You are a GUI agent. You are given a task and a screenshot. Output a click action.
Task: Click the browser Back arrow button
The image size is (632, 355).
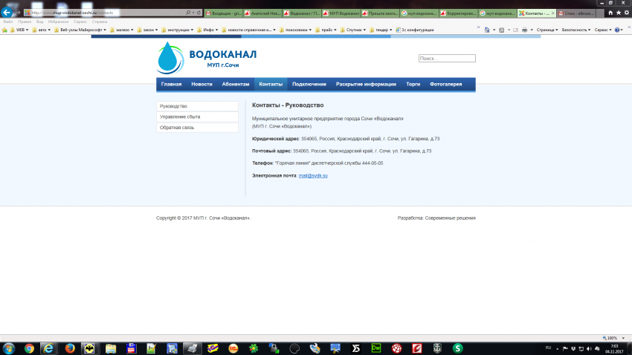pos(7,13)
